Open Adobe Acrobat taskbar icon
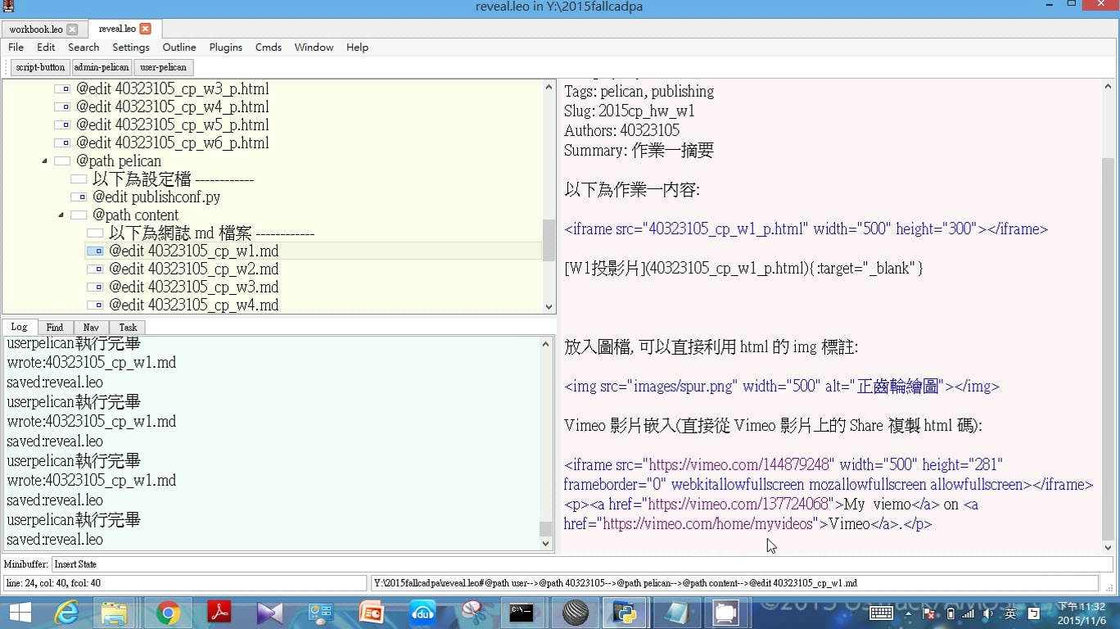The image size is (1120, 629). point(219,613)
